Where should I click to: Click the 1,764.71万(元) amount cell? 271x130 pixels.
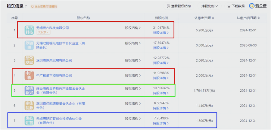(x=204, y=90)
